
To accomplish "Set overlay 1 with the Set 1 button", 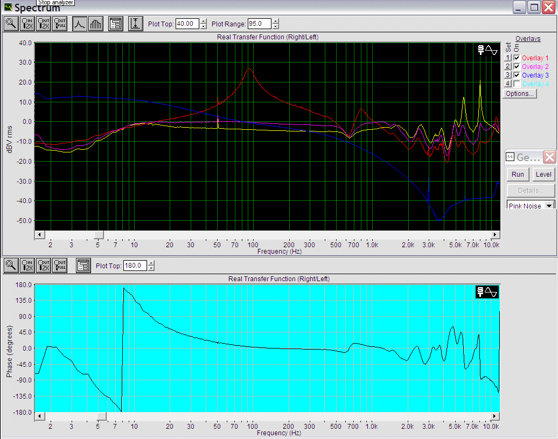I will point(508,58).
